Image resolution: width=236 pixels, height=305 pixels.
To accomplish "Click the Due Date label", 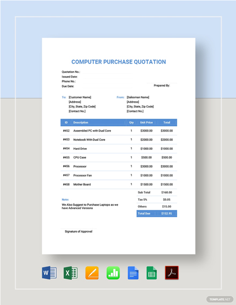I will tap(68, 86).
